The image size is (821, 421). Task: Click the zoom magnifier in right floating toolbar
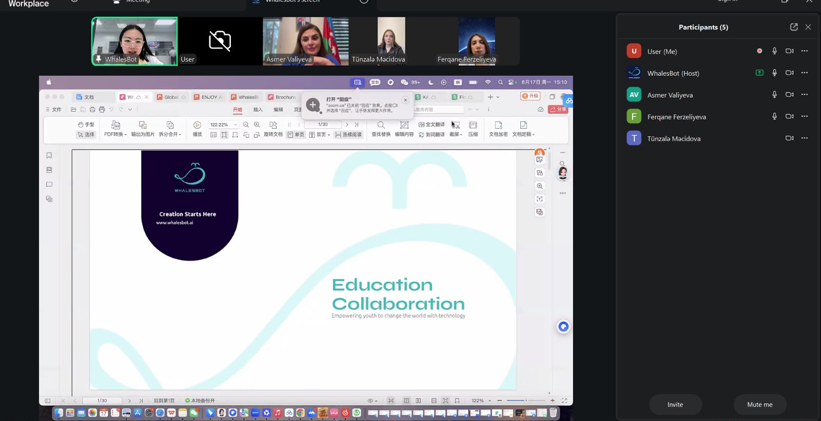click(540, 186)
